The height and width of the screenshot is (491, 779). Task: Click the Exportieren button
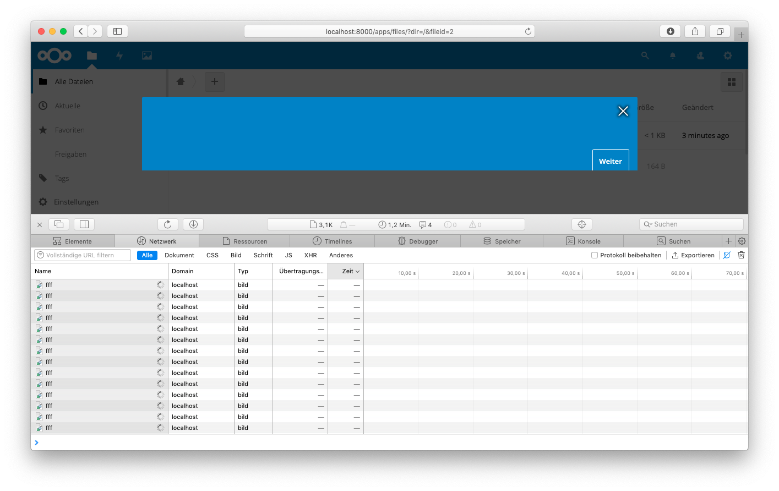point(693,255)
